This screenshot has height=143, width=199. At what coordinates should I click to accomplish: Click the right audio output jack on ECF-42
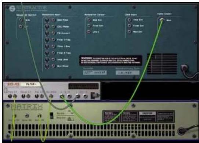tap(85, 96)
